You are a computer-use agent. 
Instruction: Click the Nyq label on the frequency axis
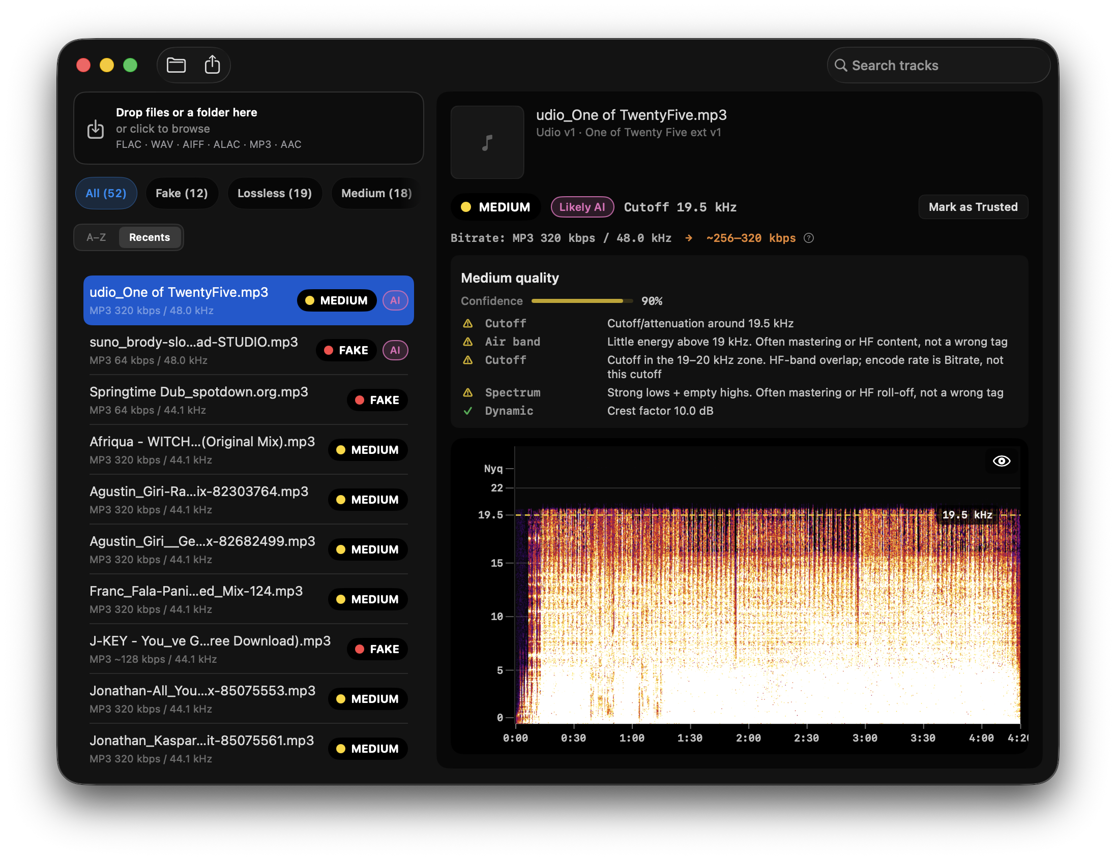tap(493, 469)
